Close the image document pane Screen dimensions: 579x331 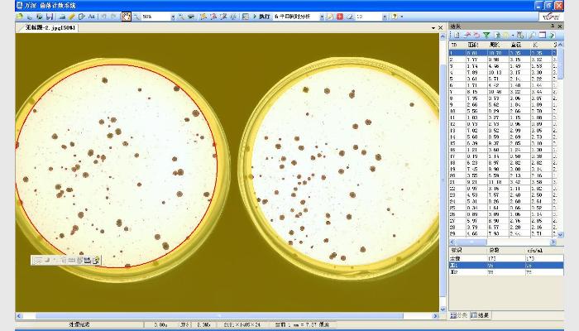pyautogui.click(x=440, y=27)
